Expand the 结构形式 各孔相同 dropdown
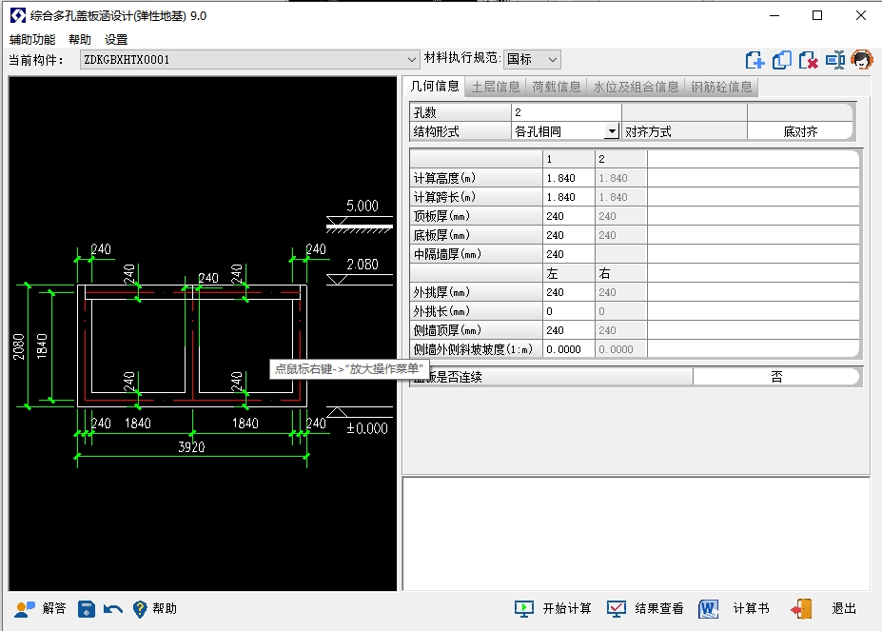Screen dimensions: 882x631 point(611,131)
